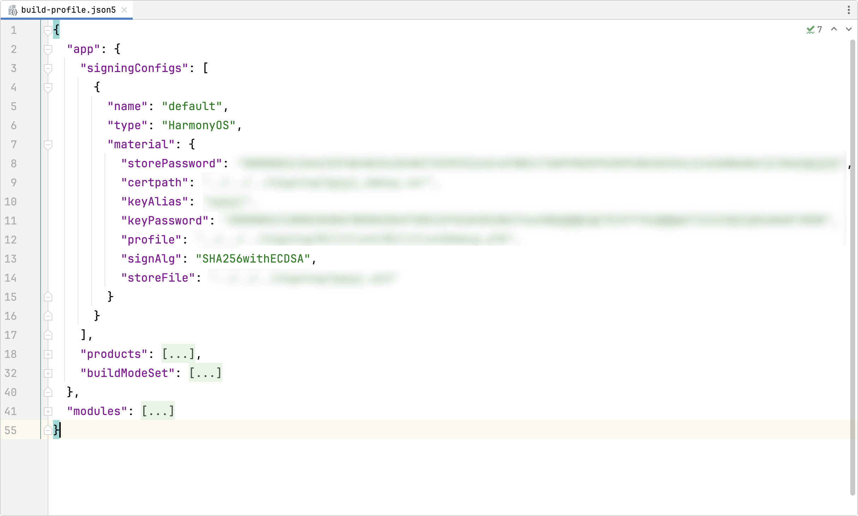Viewport: 858px width, 516px height.
Task: Expand the folded "modules" array gutter icon
Action: [x=48, y=411]
